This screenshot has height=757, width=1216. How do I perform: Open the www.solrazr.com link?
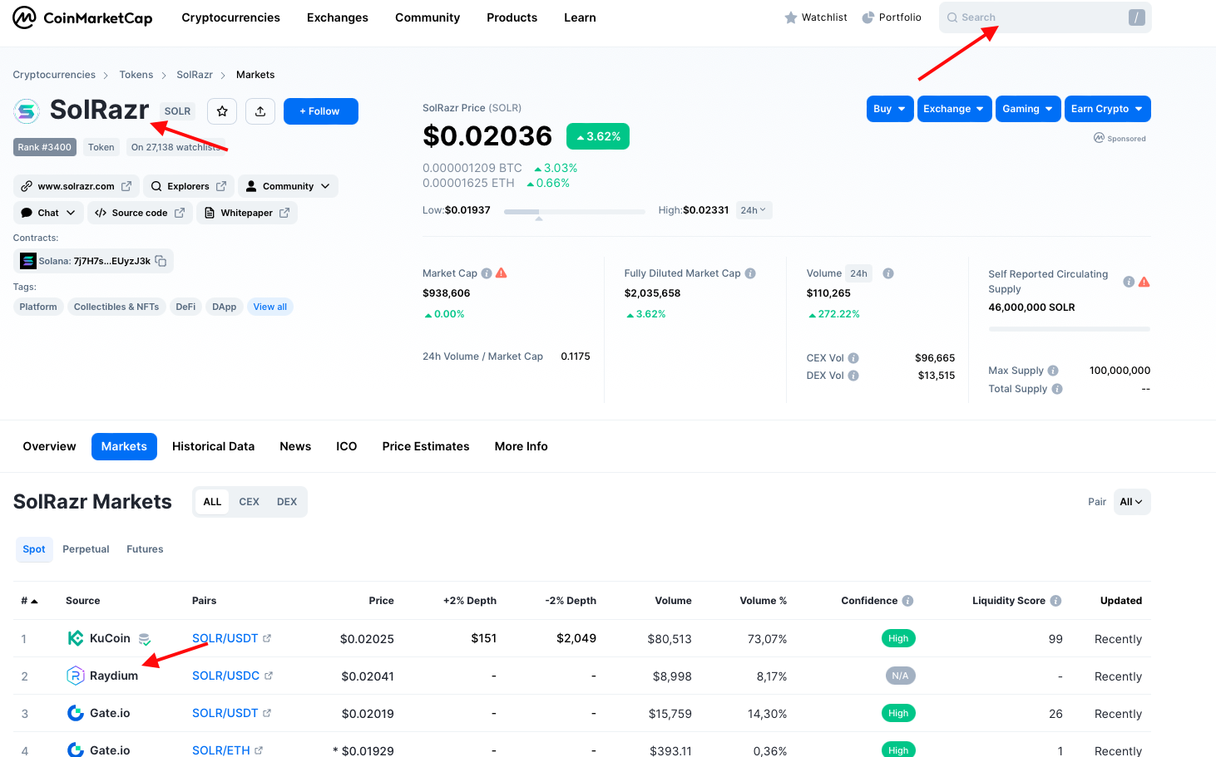coord(76,186)
